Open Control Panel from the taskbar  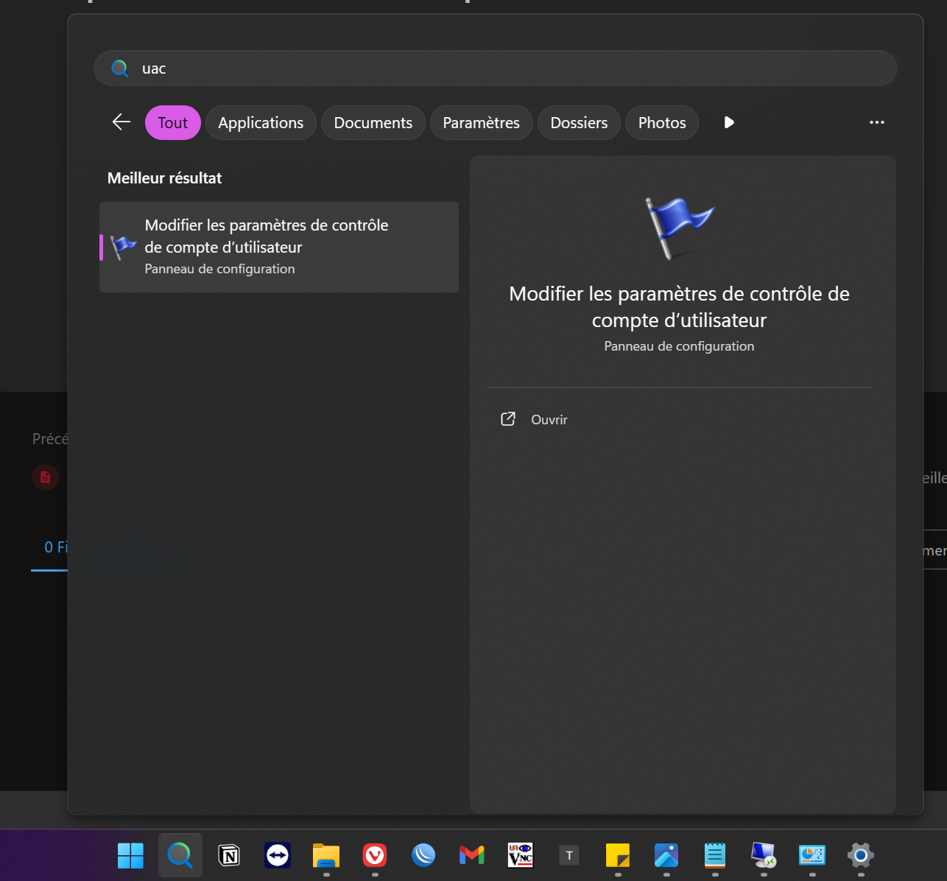(x=812, y=855)
